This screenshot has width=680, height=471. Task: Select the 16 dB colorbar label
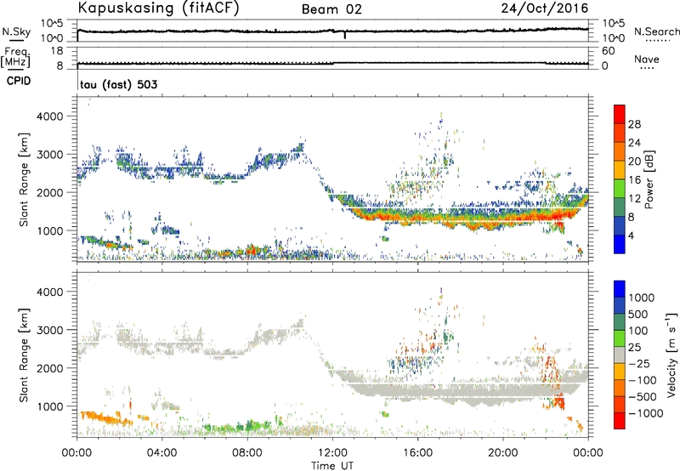pyautogui.click(x=634, y=180)
